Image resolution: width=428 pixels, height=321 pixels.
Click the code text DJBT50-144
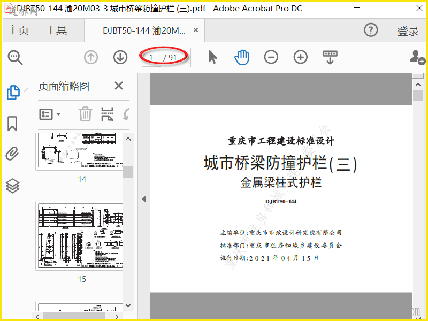pyautogui.click(x=281, y=202)
